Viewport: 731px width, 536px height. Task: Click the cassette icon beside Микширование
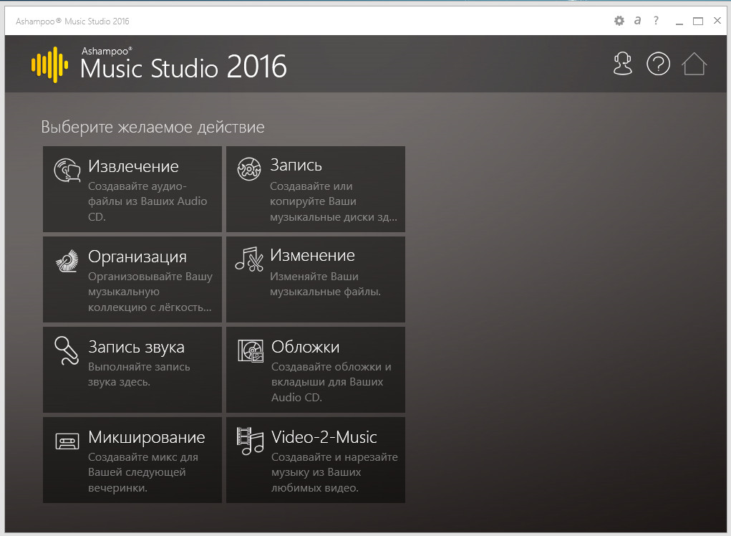67,441
